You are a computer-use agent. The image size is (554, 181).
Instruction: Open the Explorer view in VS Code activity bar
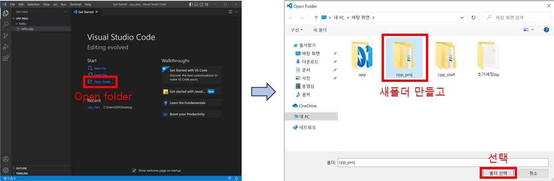pyautogui.click(x=6, y=13)
